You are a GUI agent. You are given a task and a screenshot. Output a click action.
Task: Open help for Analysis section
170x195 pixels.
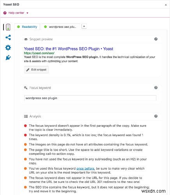tap(156, 116)
